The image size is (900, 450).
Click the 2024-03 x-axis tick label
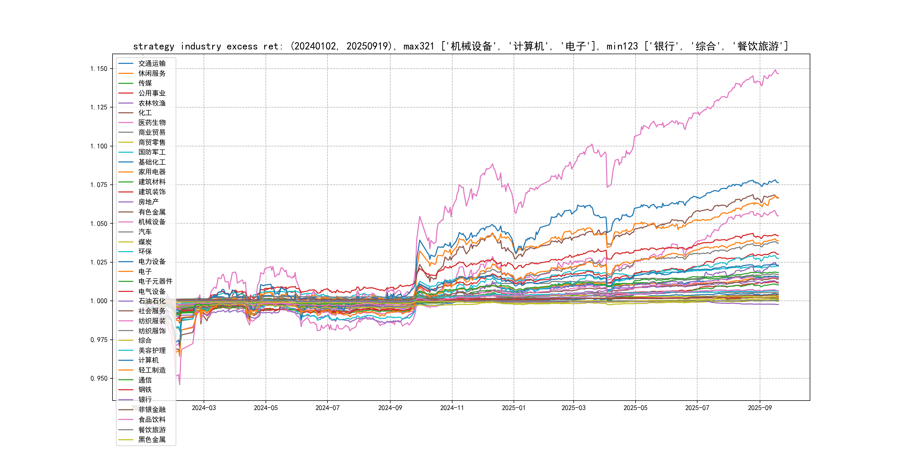pyautogui.click(x=204, y=408)
